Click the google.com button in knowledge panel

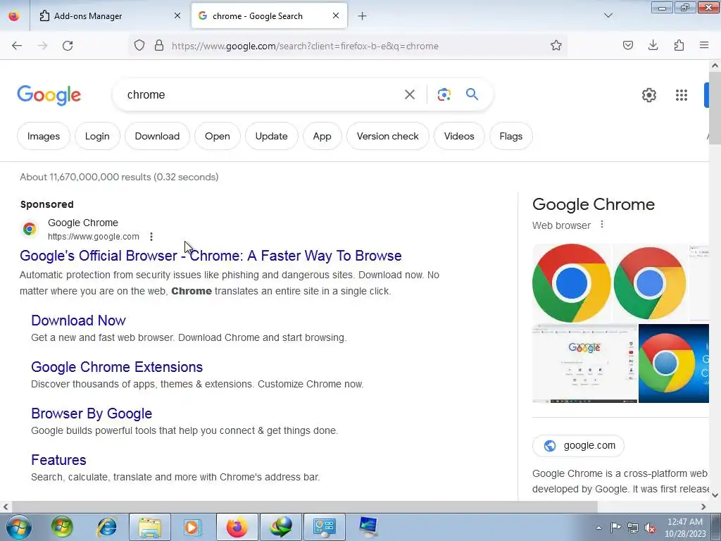[578, 445]
